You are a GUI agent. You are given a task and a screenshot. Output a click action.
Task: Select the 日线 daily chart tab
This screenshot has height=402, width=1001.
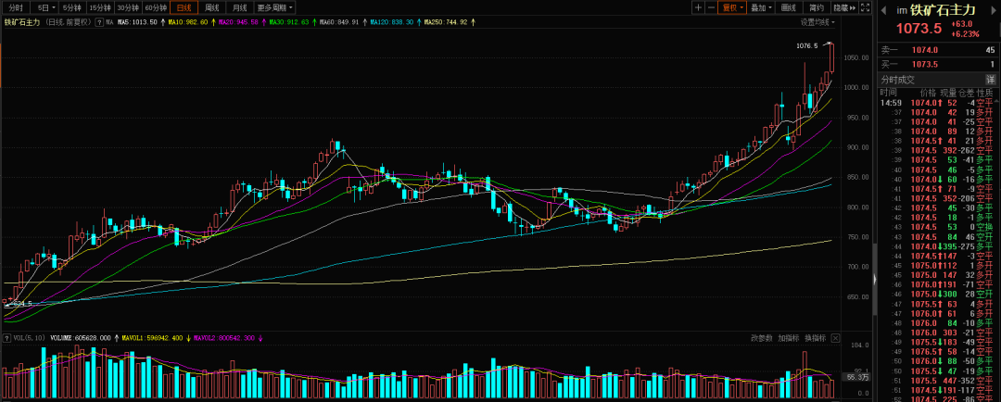coord(184,7)
